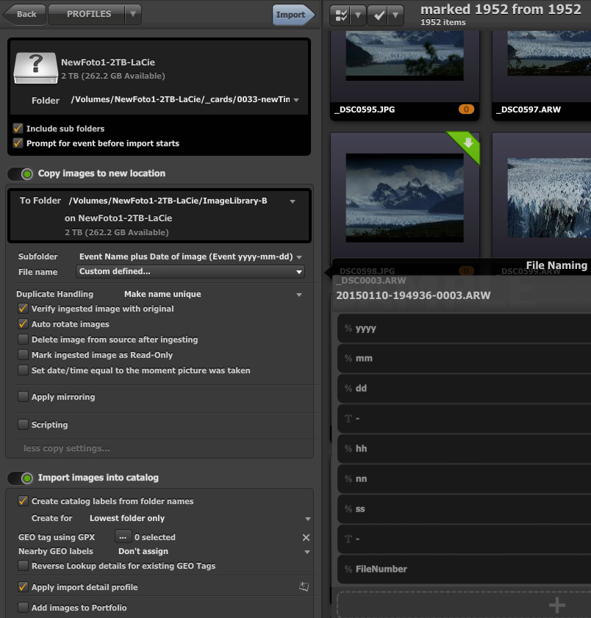The image size is (591, 618).
Task: Uncheck Prompt for event before import starts
Action: pyautogui.click(x=18, y=143)
